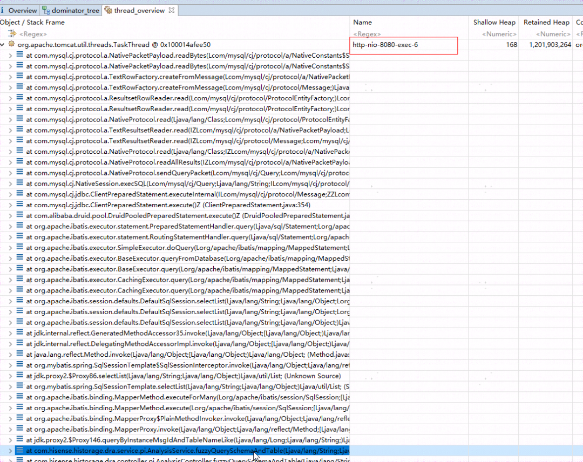Click frame icon of RoutingStatementHandler.query
This screenshot has width=583, height=462.
pos(20,236)
